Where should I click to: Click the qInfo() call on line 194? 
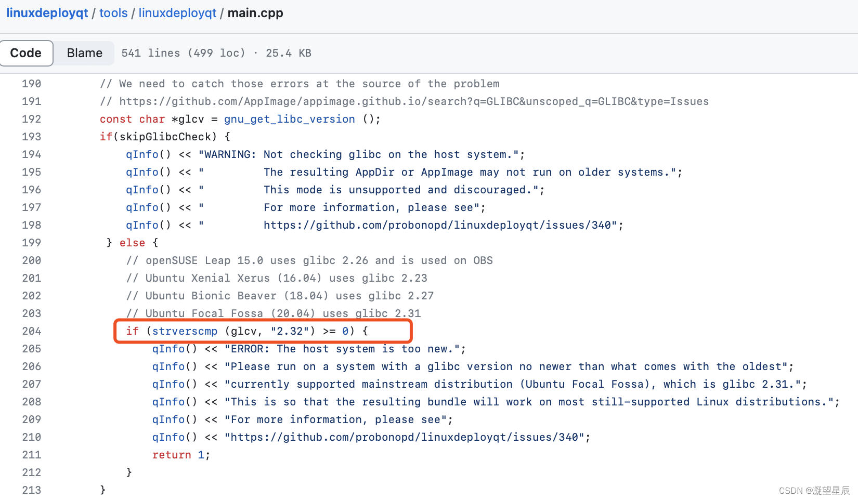148,154
